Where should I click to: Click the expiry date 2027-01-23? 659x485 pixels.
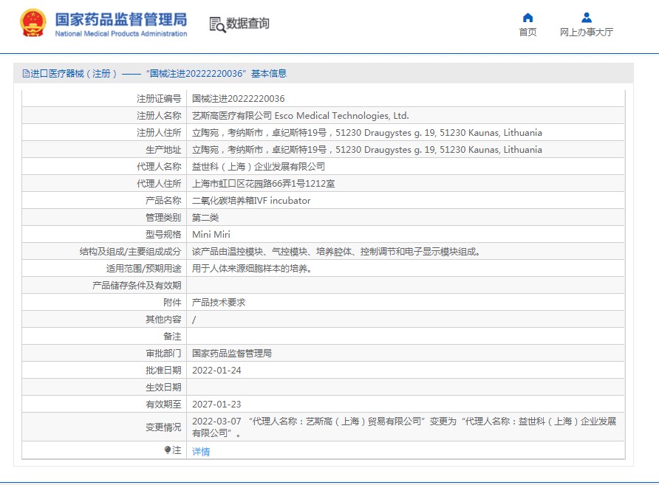(216, 405)
